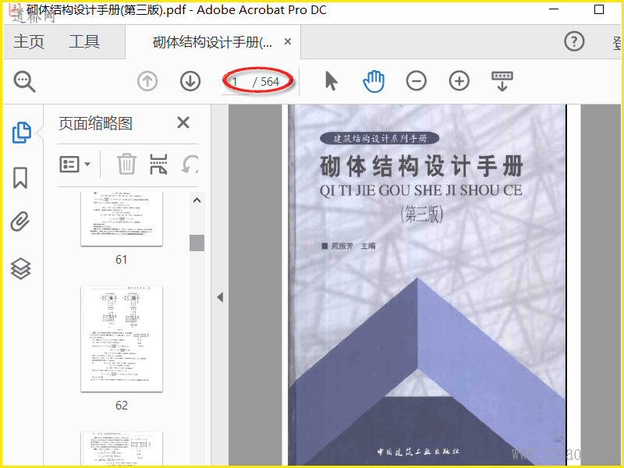Viewport: 624px width, 468px height.
Task: Open thumbnail options dropdown menu
Action: (x=75, y=164)
